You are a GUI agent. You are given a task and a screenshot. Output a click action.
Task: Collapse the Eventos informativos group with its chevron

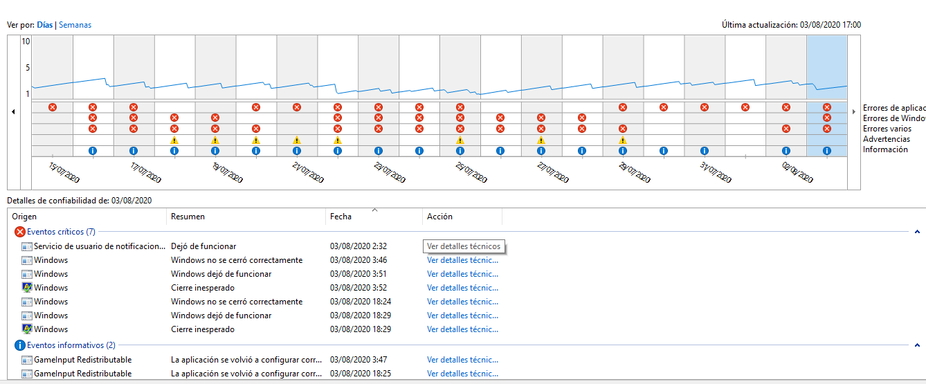coord(918,346)
